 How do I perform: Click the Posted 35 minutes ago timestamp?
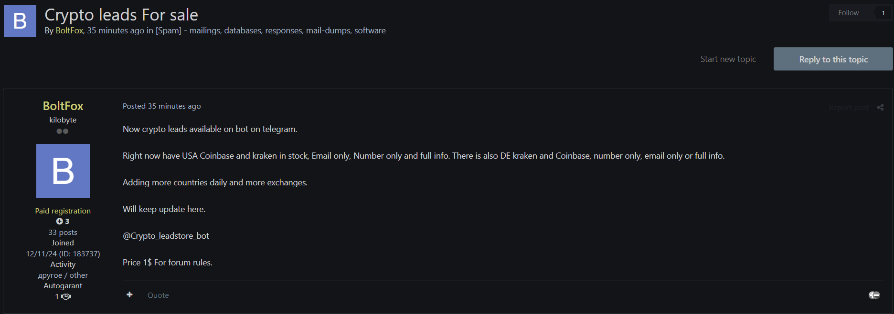pyautogui.click(x=161, y=106)
